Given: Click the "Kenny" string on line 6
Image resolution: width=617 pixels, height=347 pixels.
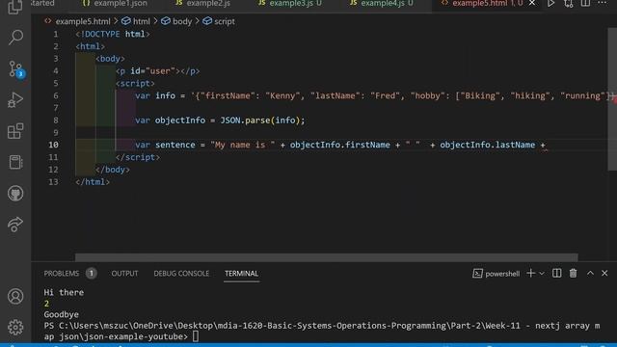Looking at the screenshot, I should [282, 95].
